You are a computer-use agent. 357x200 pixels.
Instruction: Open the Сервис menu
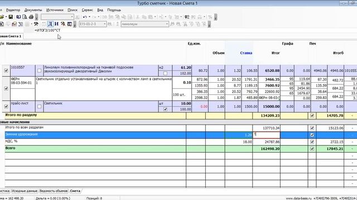coord(87,10)
